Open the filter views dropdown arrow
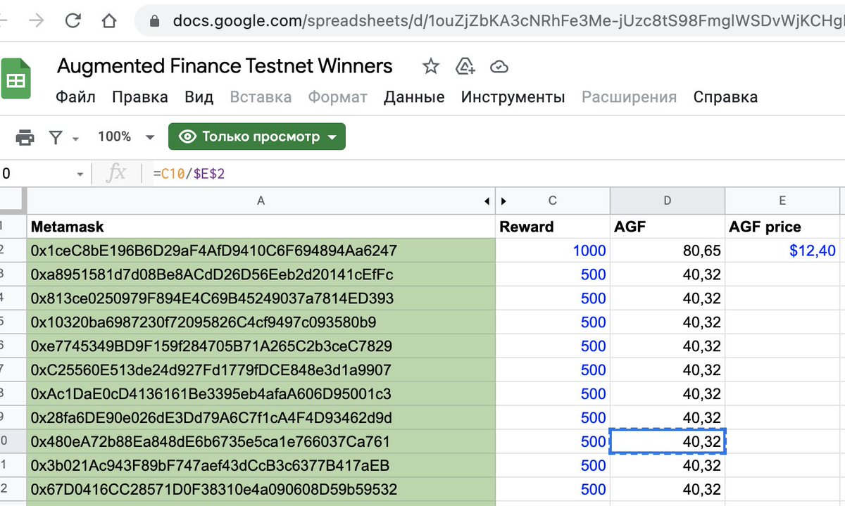The width and height of the screenshot is (845, 506). tap(75, 138)
